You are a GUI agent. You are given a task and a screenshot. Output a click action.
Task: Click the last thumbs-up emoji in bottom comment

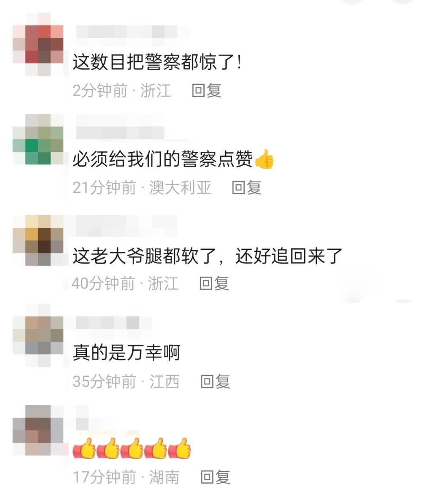179,448
